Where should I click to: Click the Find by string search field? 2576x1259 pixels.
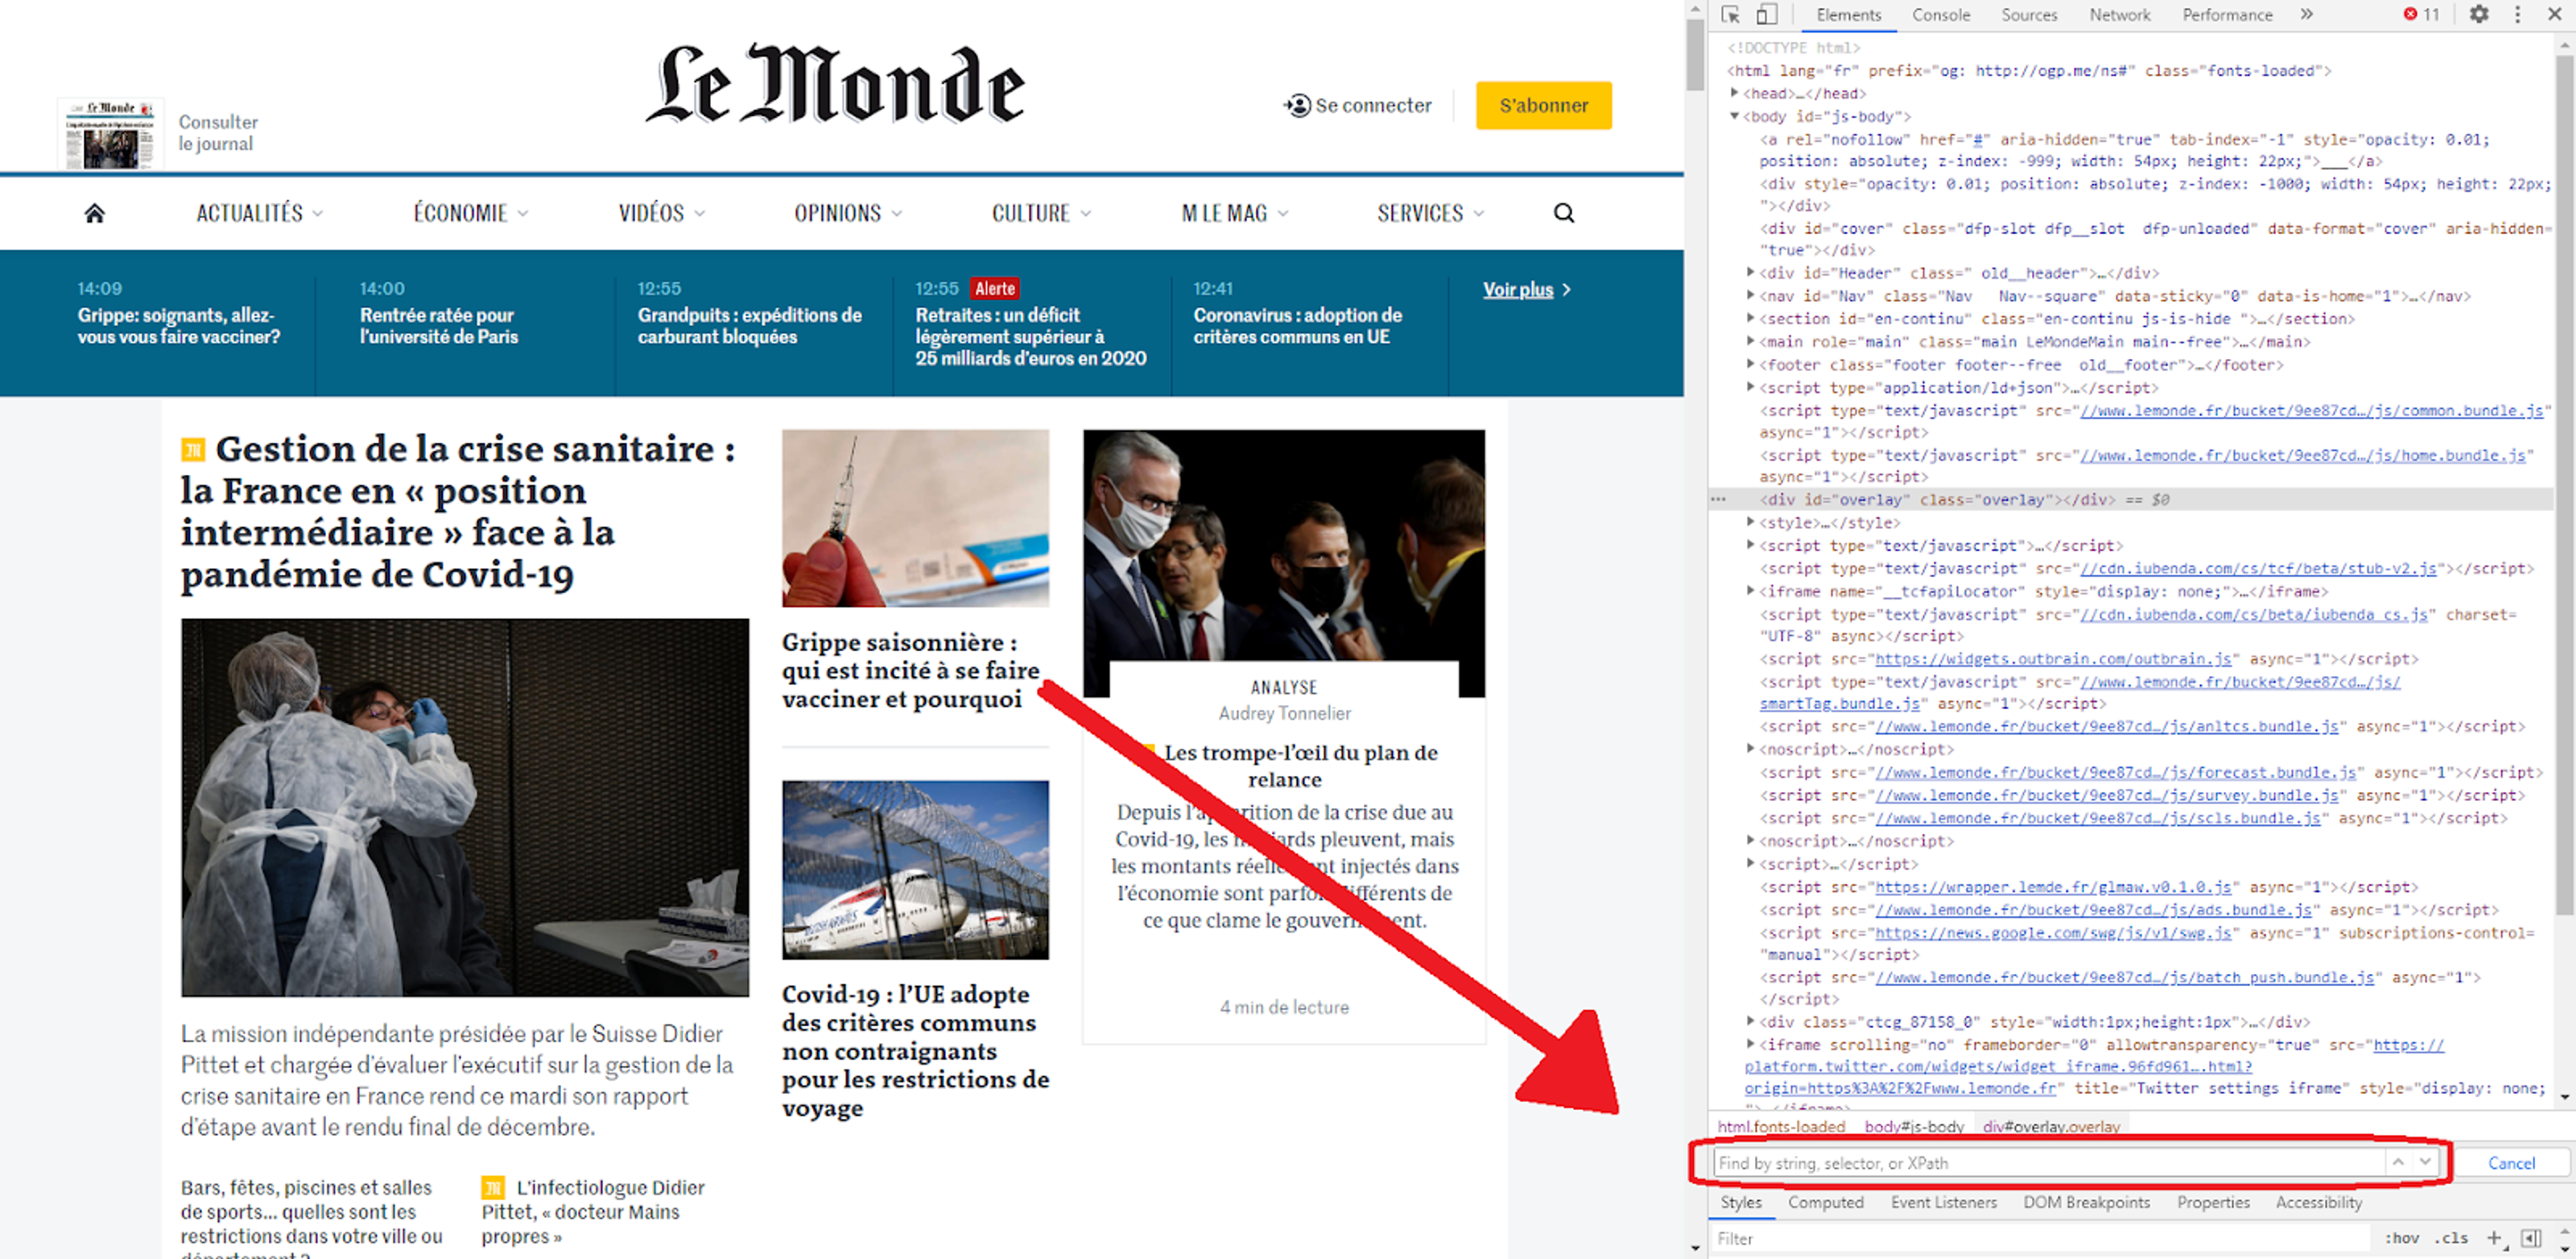pyautogui.click(x=2050, y=1162)
